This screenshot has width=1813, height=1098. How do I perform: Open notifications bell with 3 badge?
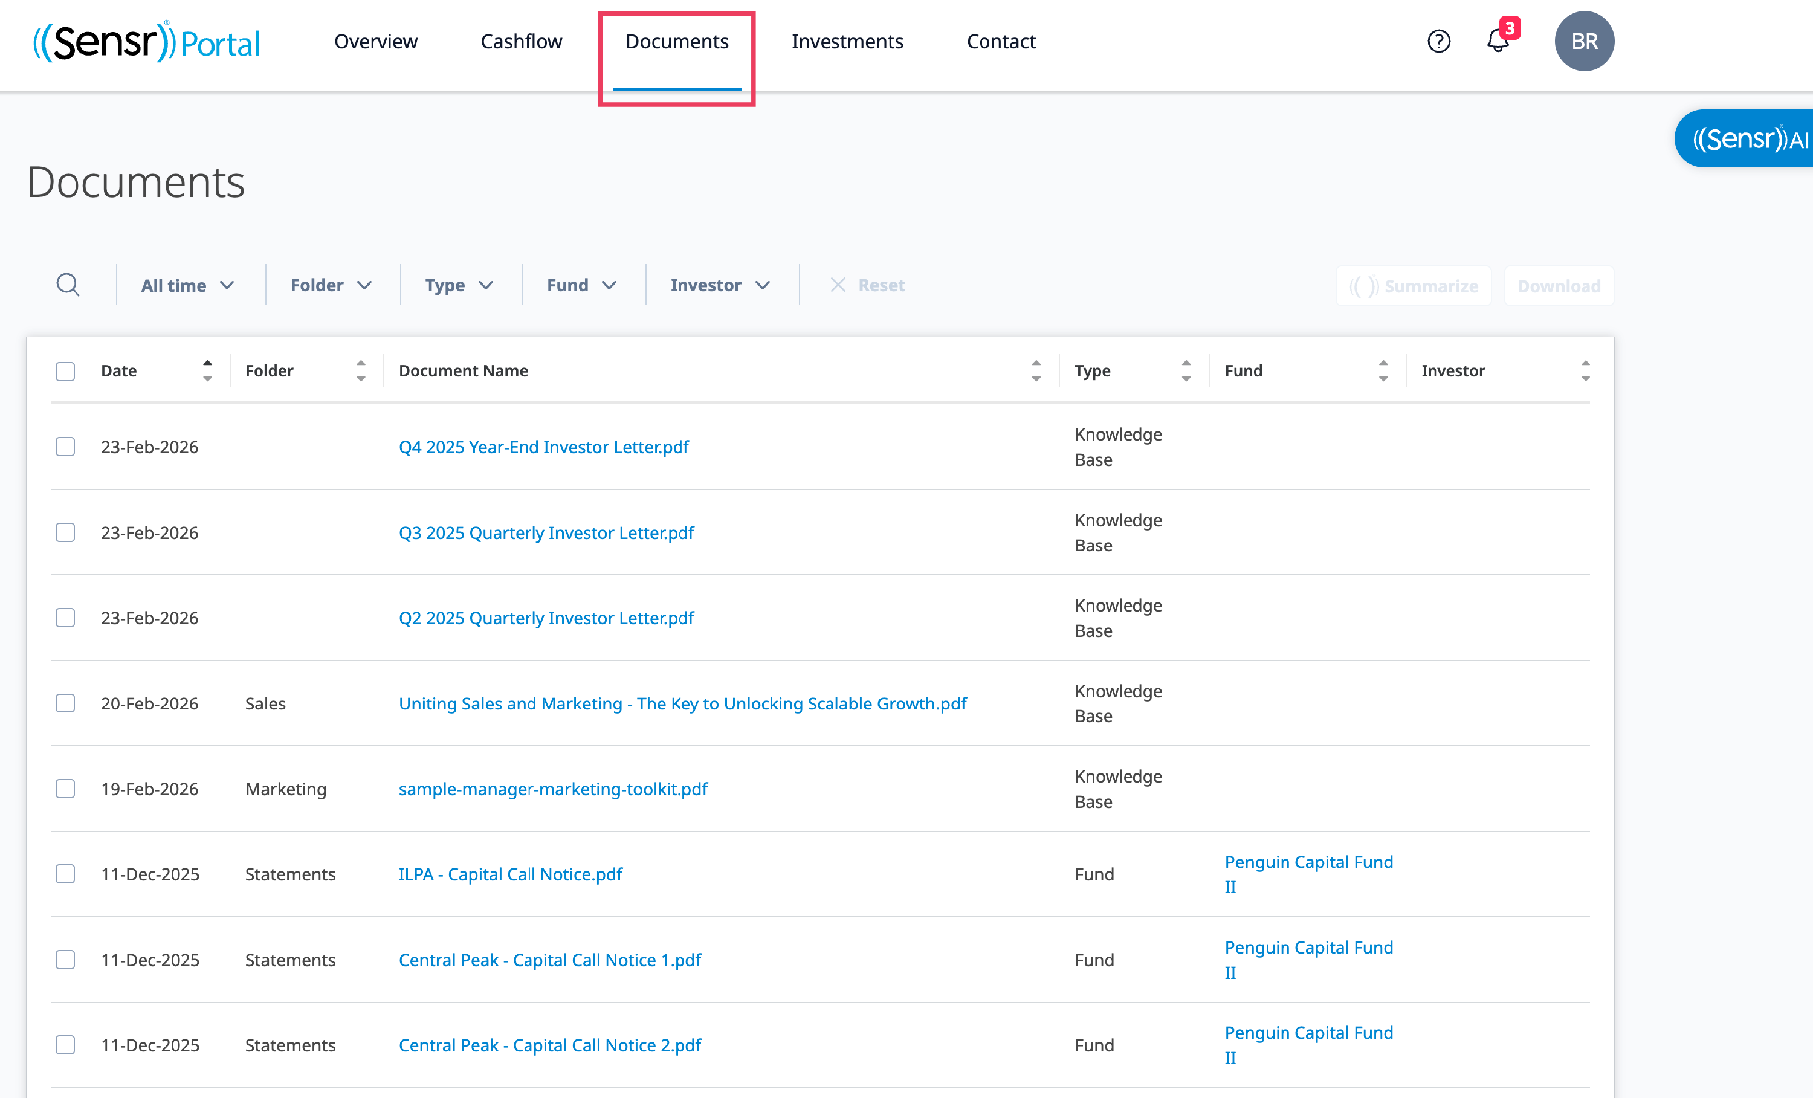(1498, 40)
